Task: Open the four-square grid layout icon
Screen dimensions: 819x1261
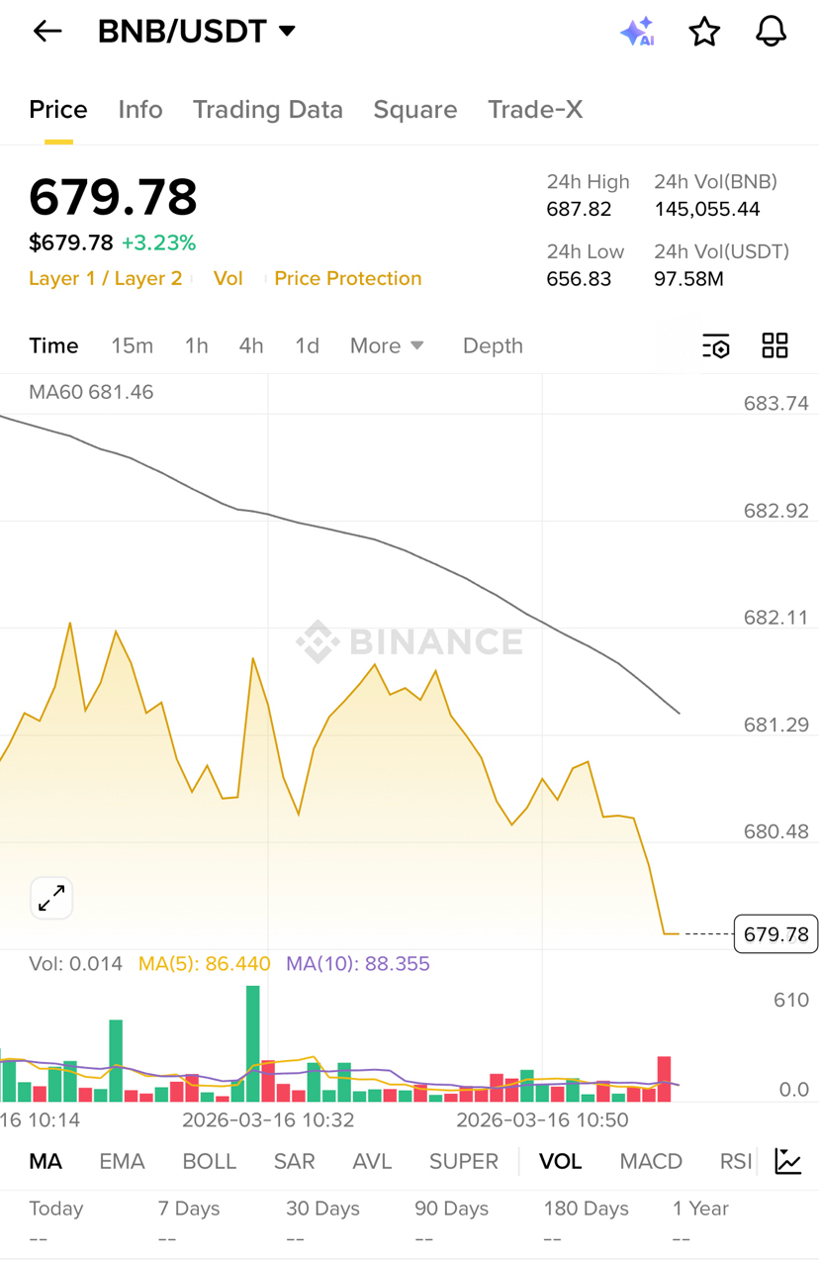Action: point(774,345)
